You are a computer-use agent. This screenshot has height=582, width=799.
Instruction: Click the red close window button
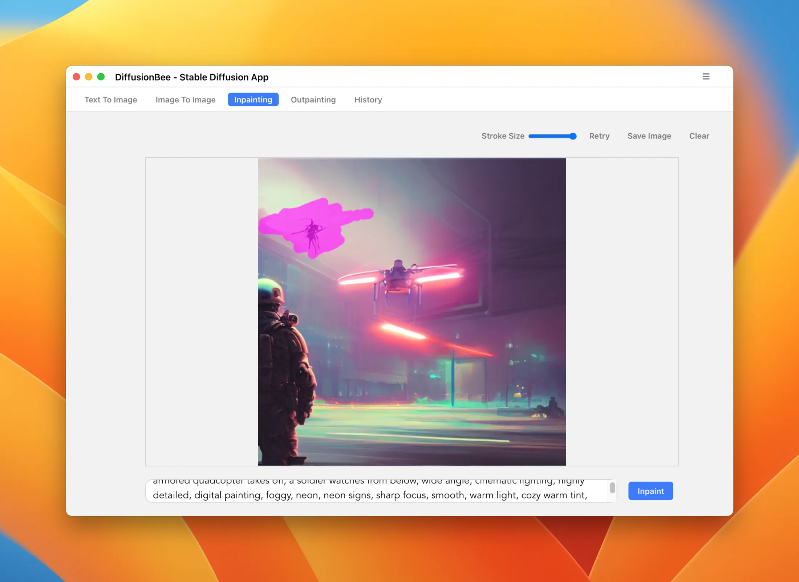76,77
